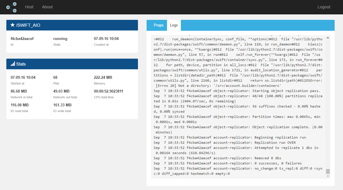The height and width of the screenshot is (190, 343).
Task: Click the star icon beside /SWIFT_AIO
Action: [x=12, y=25]
